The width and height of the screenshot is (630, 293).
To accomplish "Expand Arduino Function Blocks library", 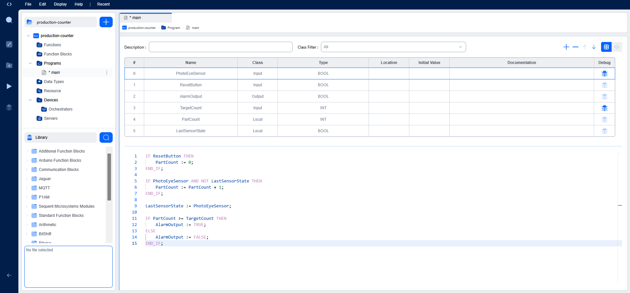I will click(x=27, y=160).
